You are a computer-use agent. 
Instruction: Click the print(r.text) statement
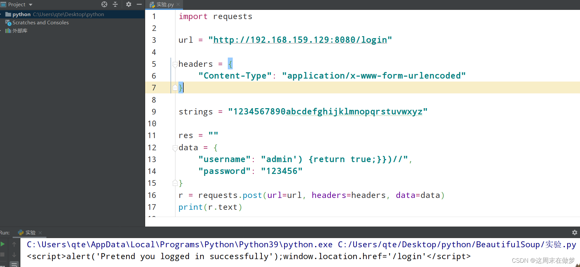[x=210, y=207]
